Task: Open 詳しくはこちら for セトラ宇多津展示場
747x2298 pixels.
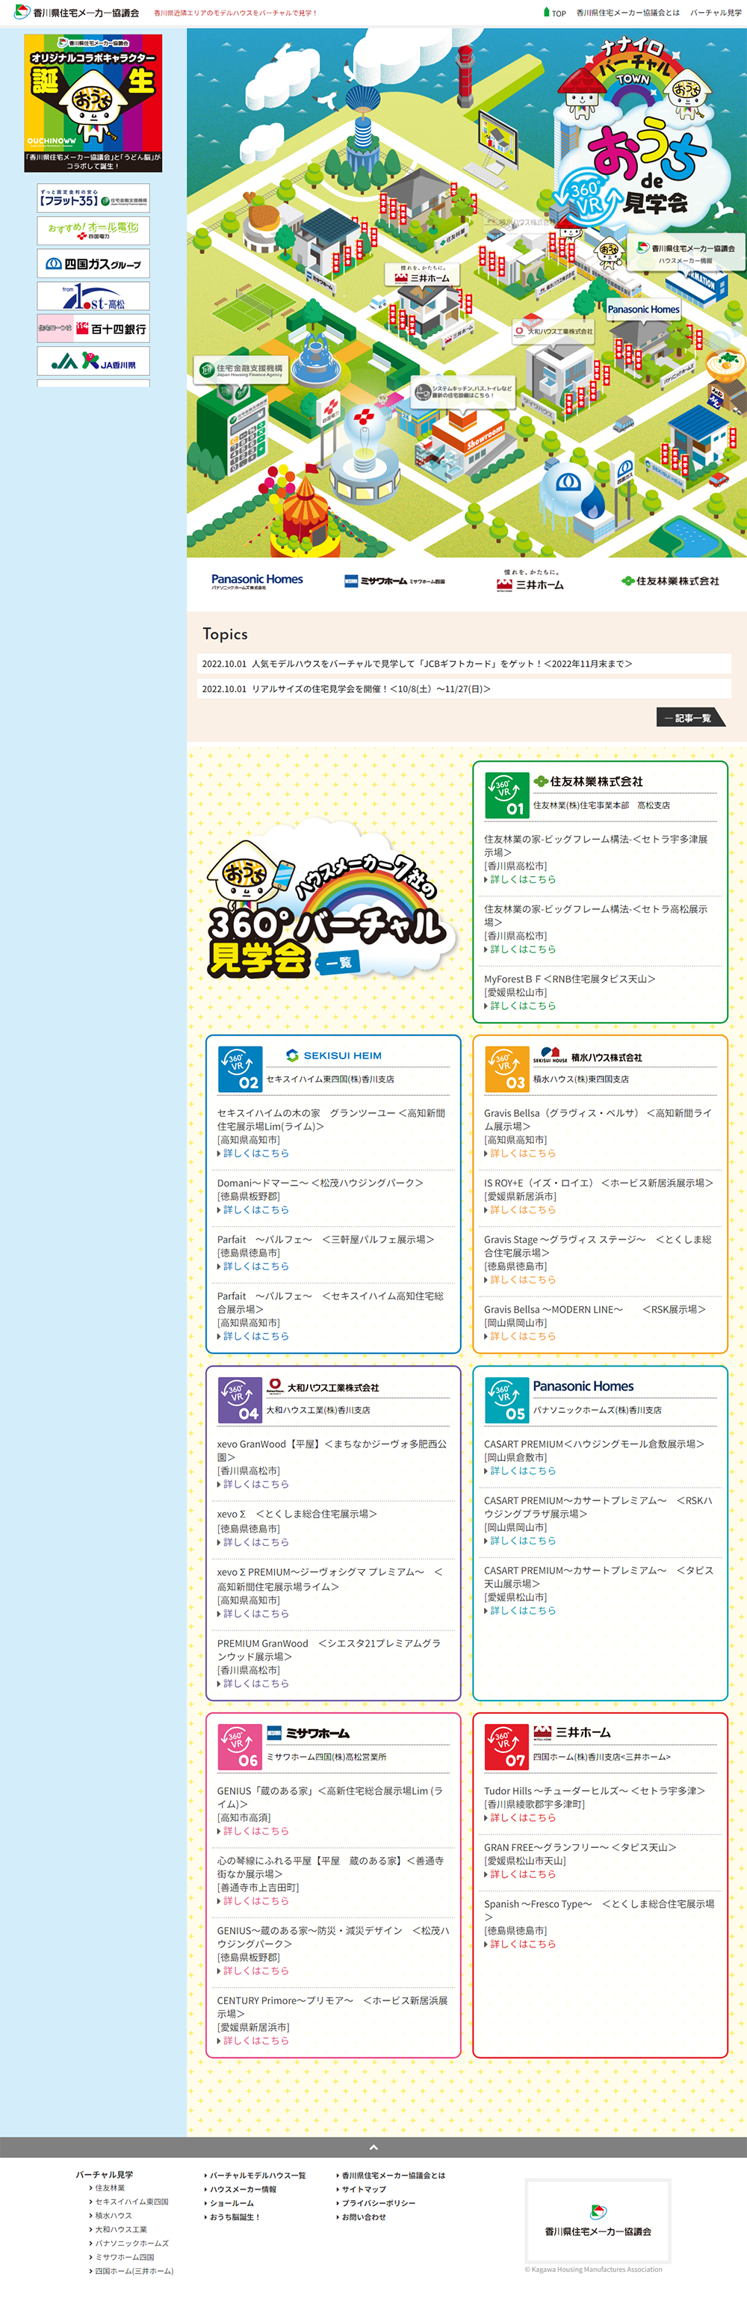Action: [x=522, y=880]
